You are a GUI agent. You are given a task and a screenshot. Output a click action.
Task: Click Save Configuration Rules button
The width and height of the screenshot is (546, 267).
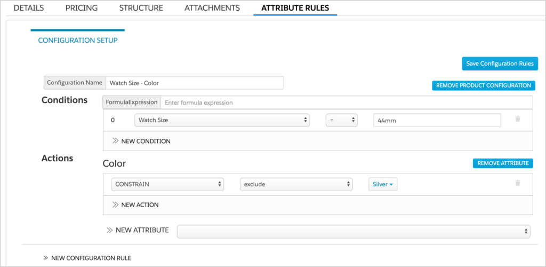pos(500,64)
